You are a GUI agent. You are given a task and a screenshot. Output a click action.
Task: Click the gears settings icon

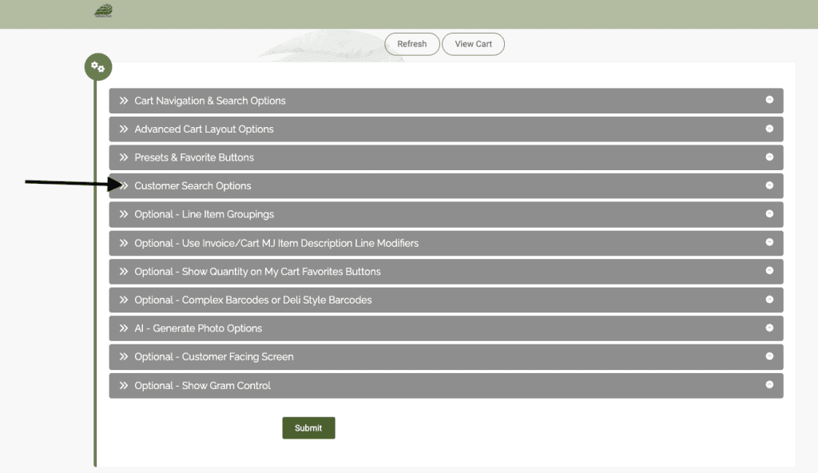point(98,68)
